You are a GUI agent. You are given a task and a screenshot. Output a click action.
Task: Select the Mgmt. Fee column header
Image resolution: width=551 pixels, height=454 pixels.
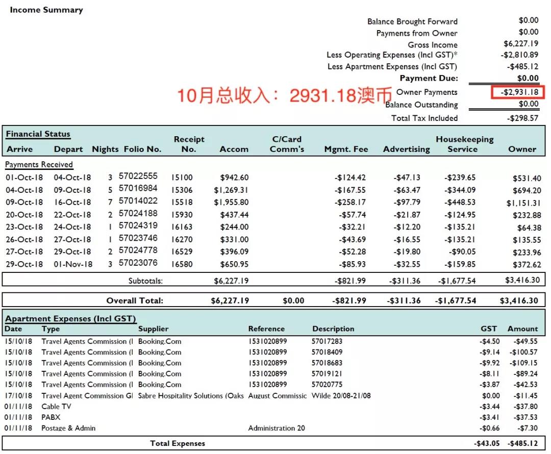coord(346,149)
